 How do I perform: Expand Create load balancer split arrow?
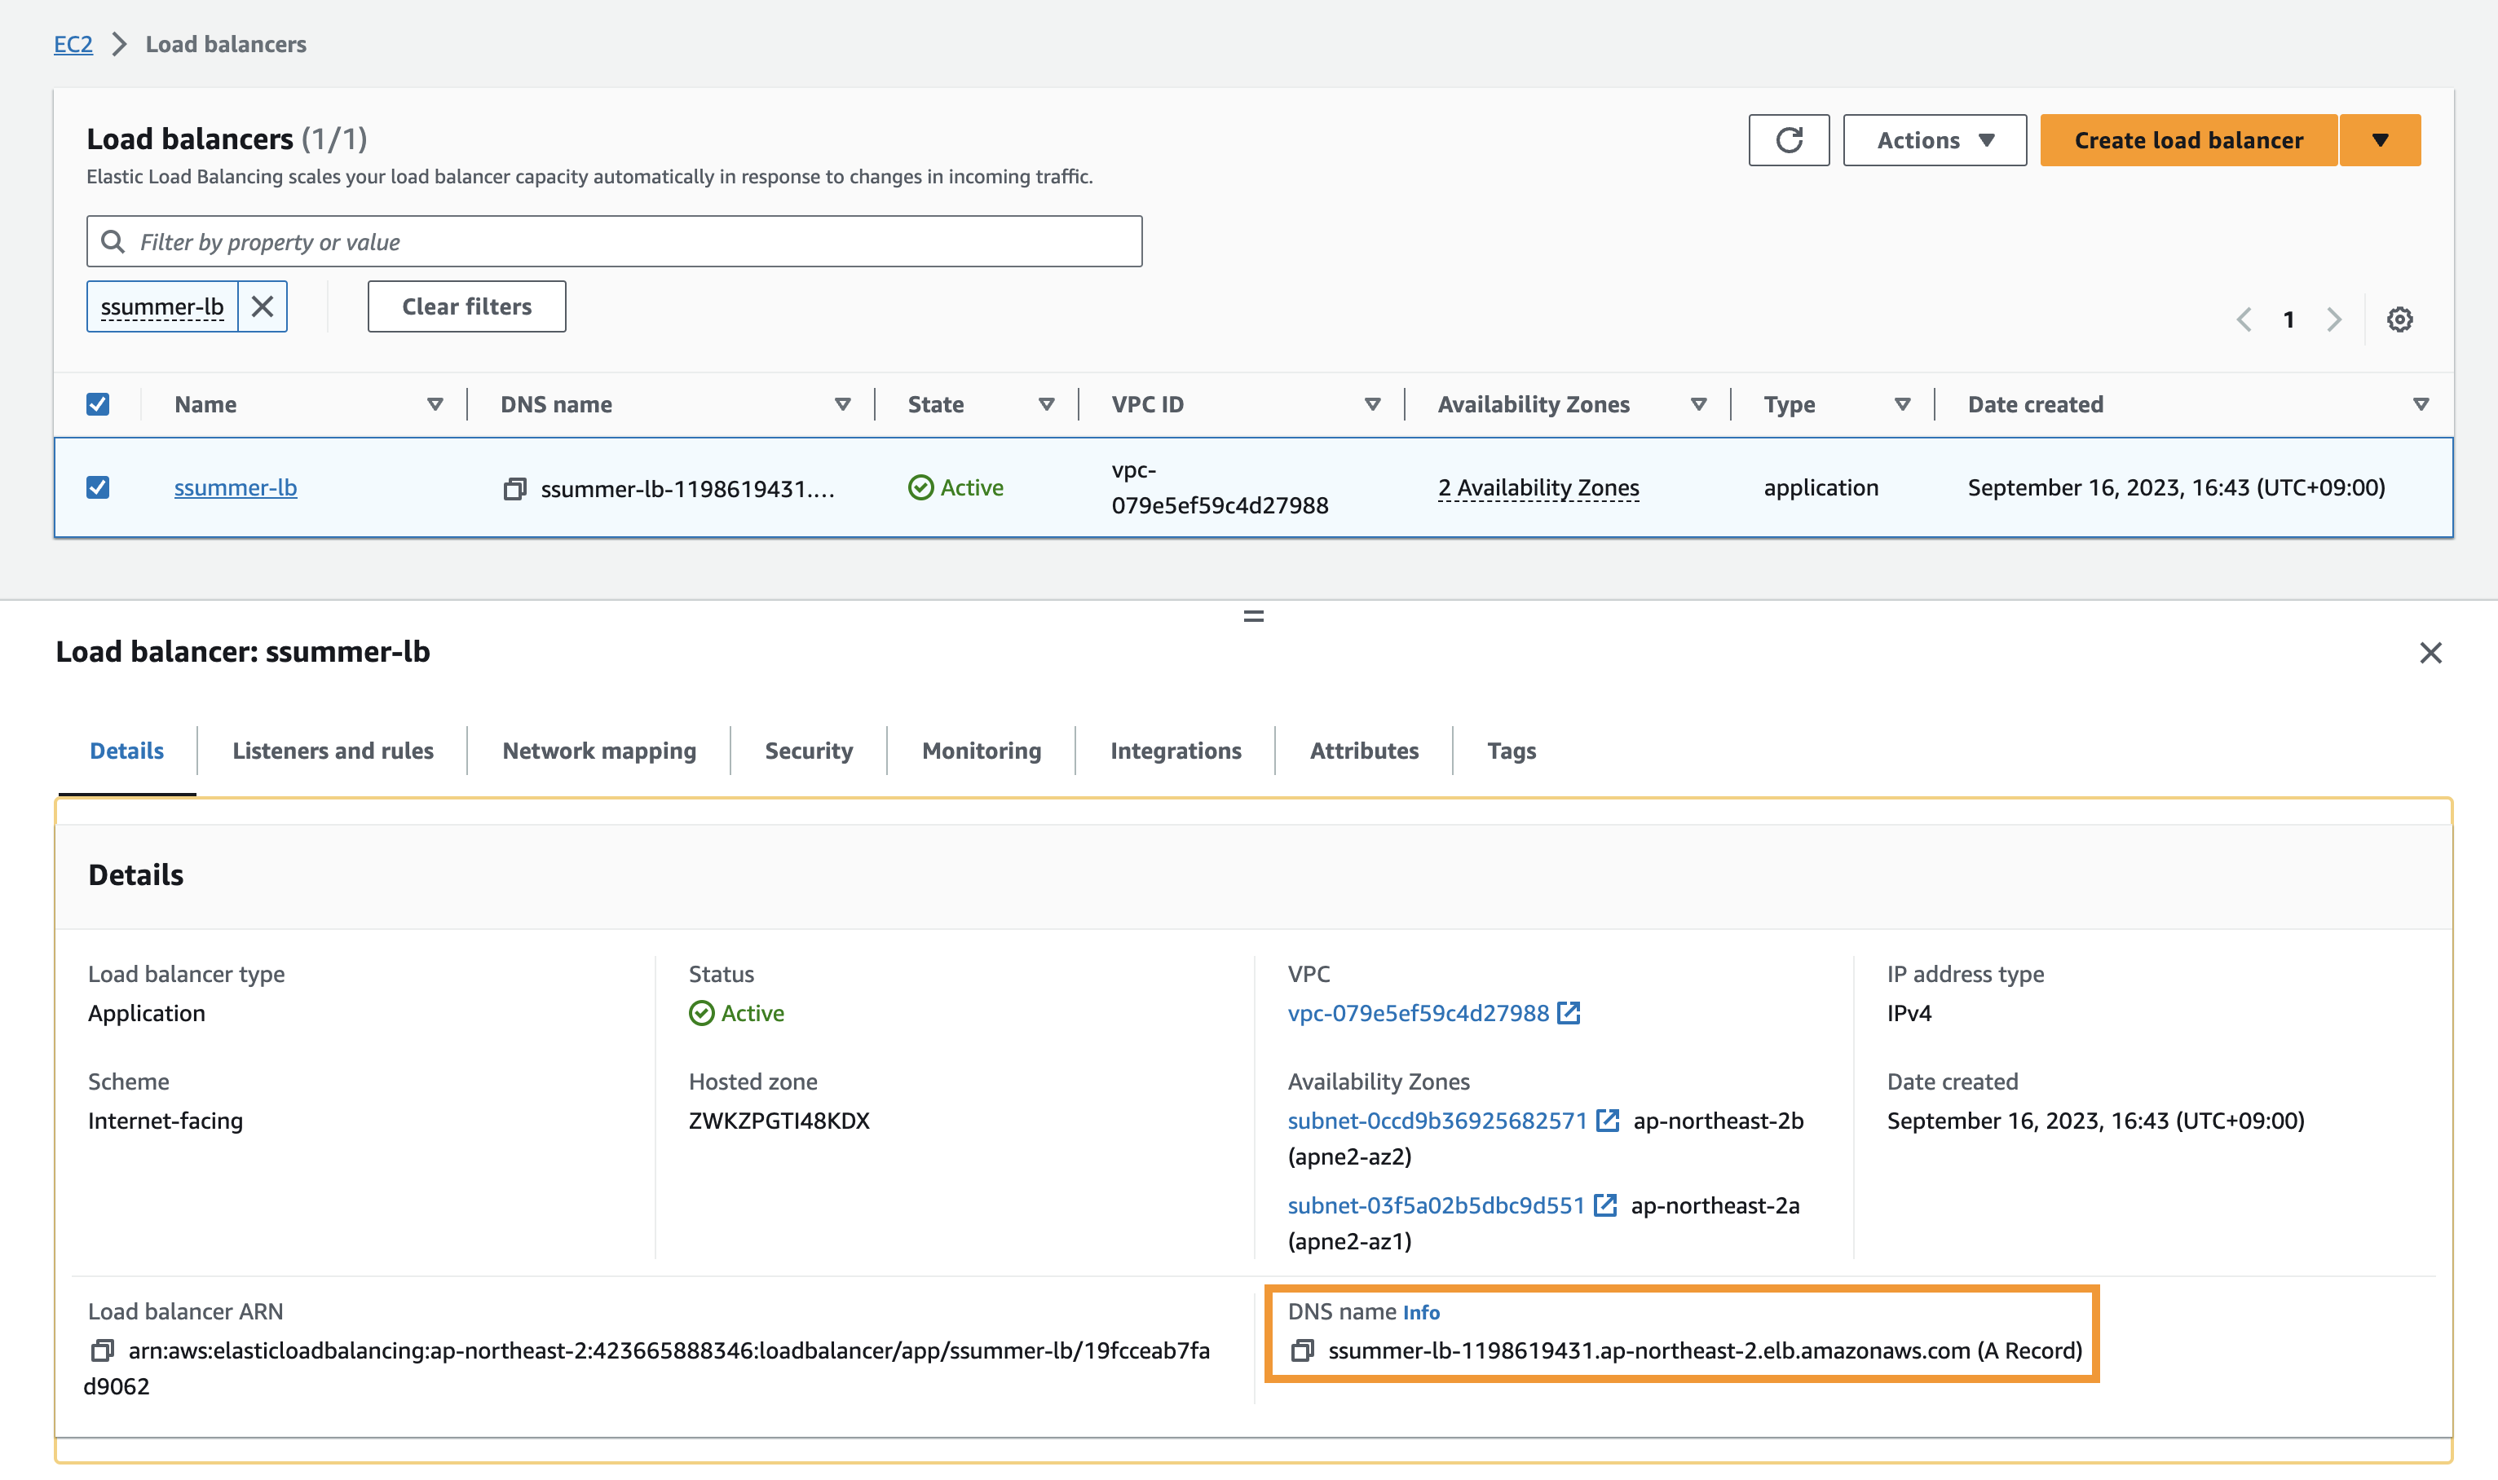2379,139
